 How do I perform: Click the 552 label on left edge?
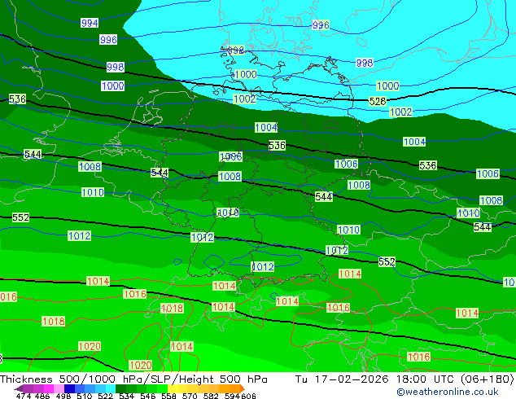(20, 217)
